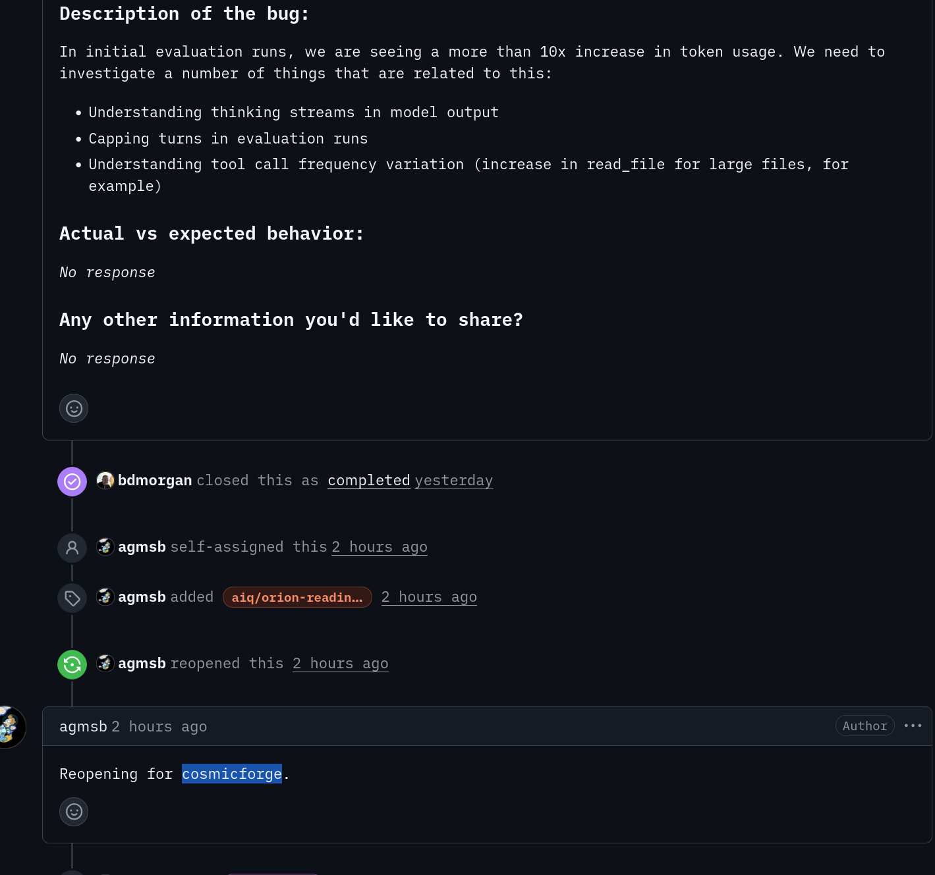Click the label tag timeline icon

click(72, 598)
